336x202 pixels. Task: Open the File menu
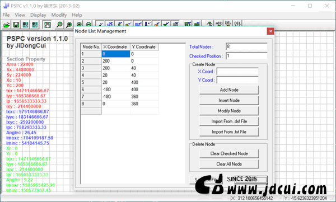pos(6,15)
